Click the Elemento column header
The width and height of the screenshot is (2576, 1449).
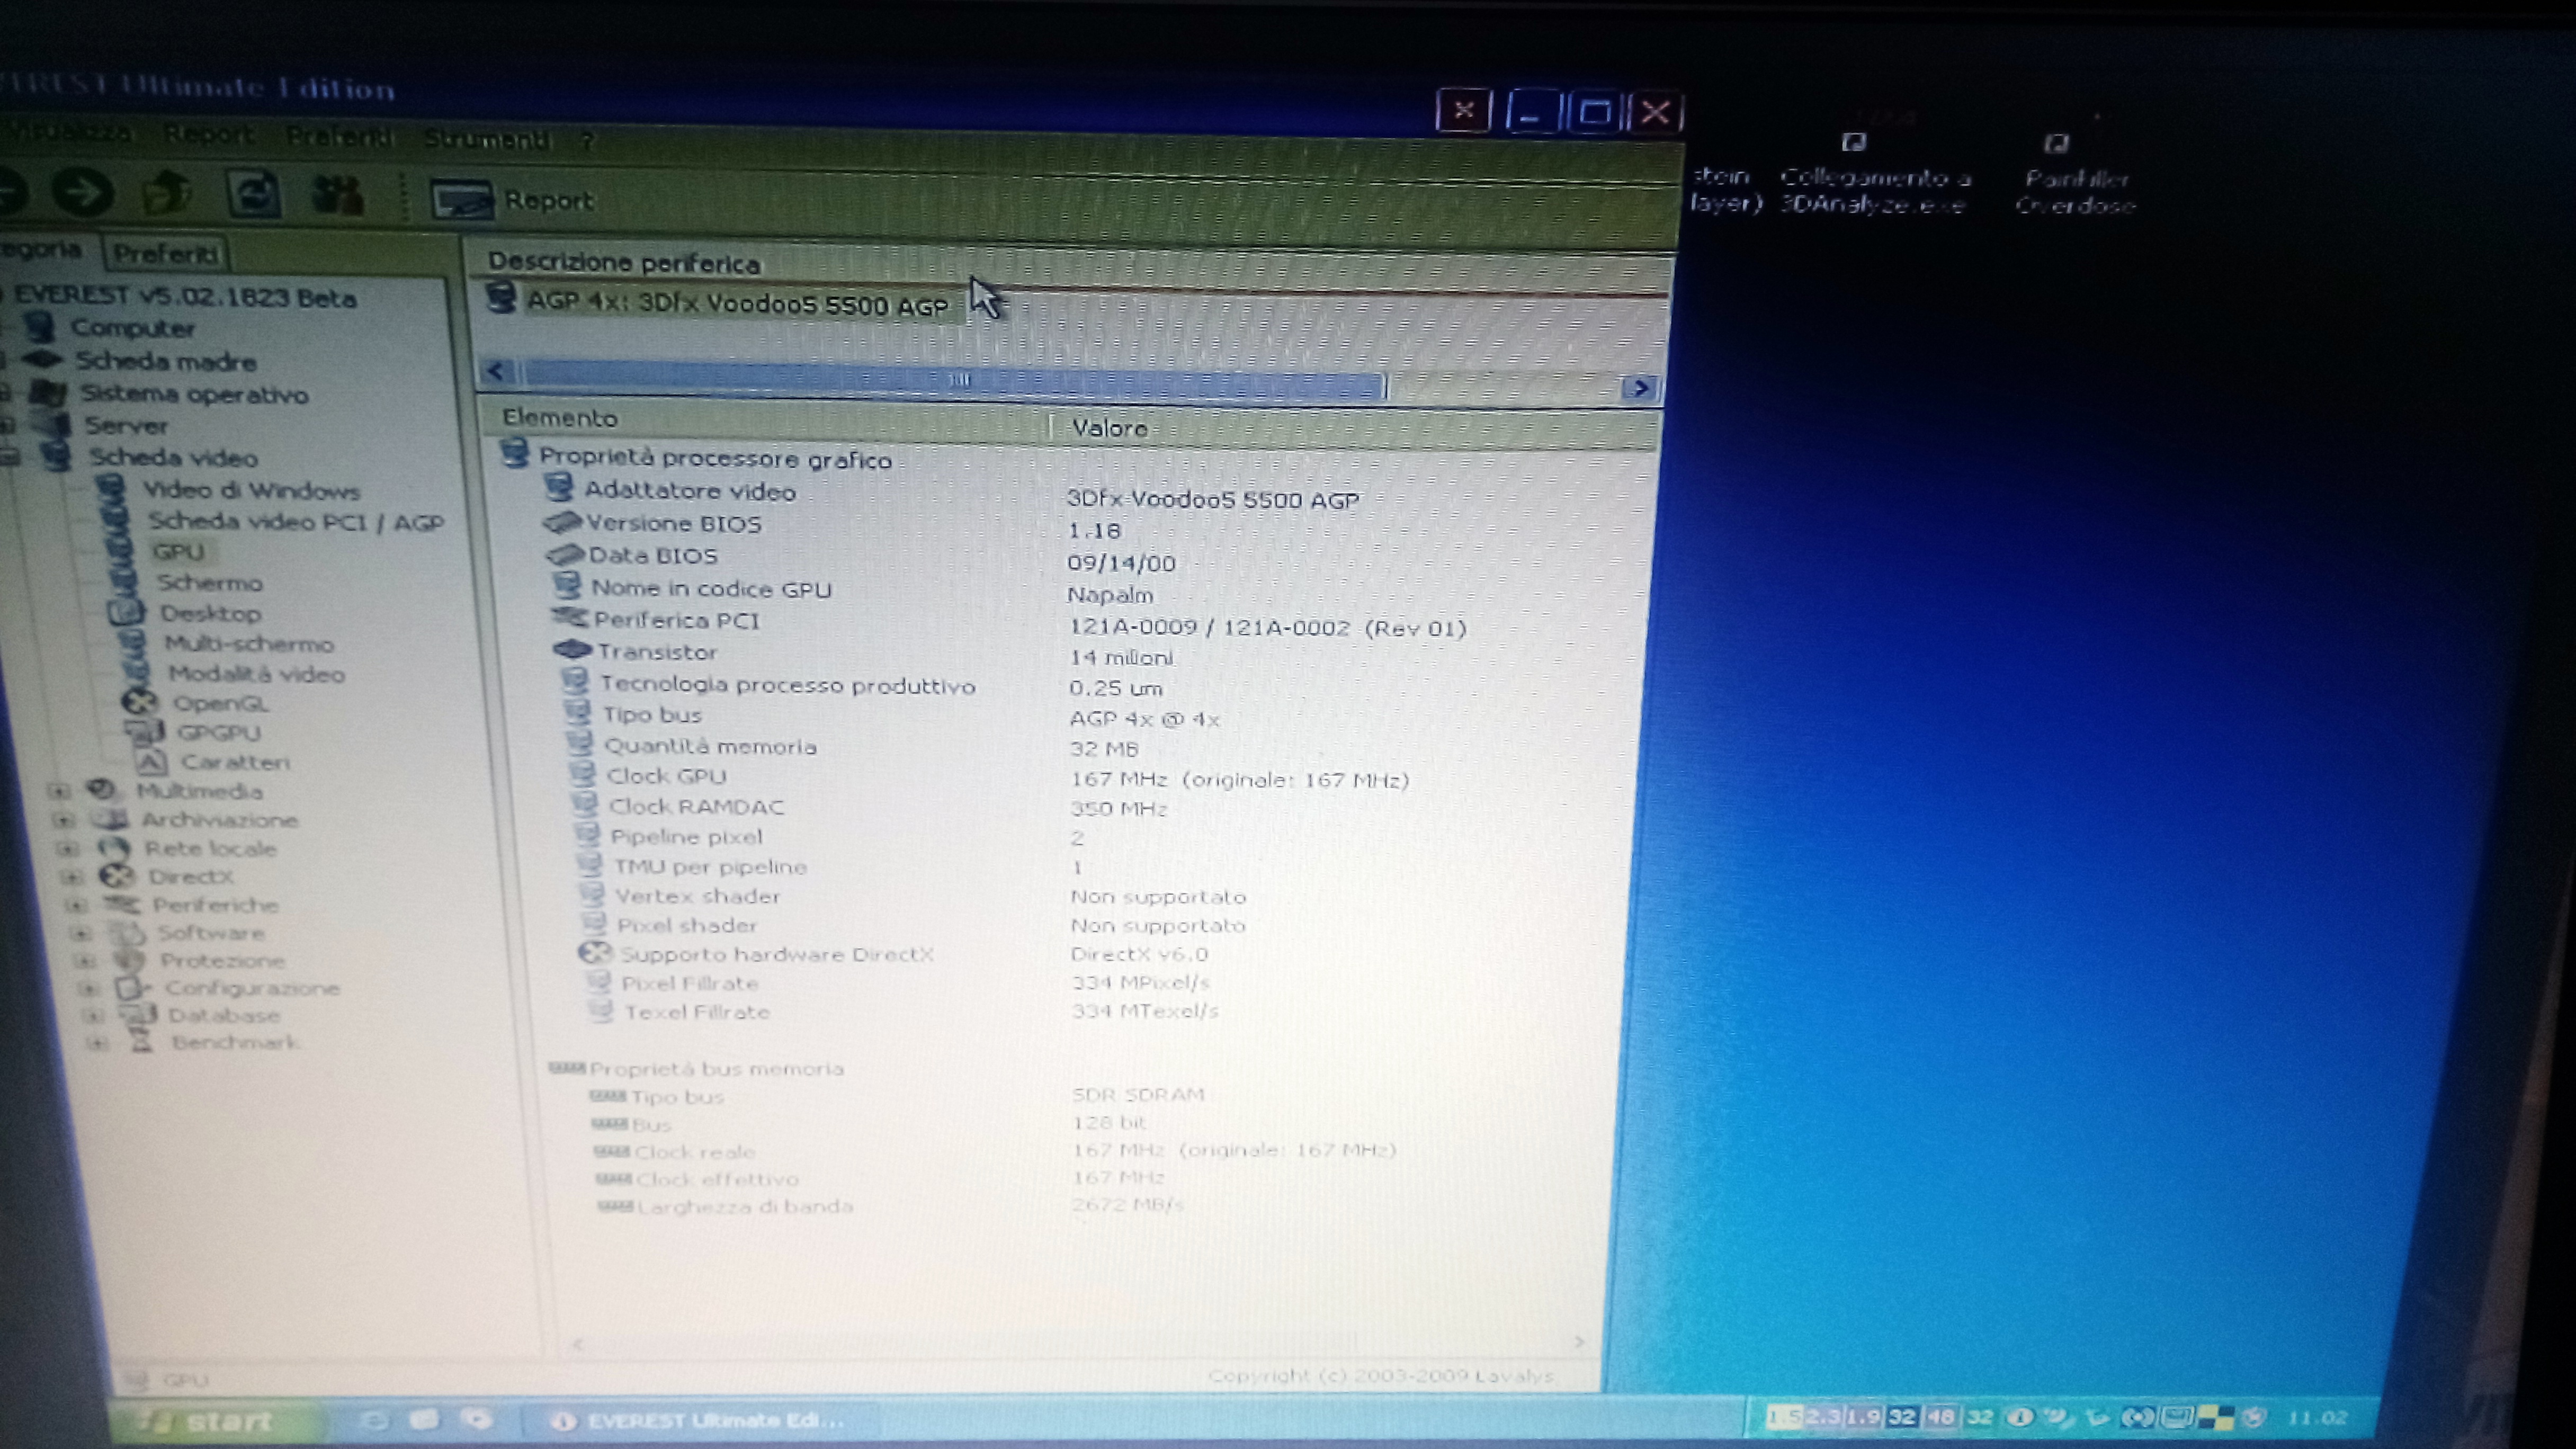[x=560, y=418]
